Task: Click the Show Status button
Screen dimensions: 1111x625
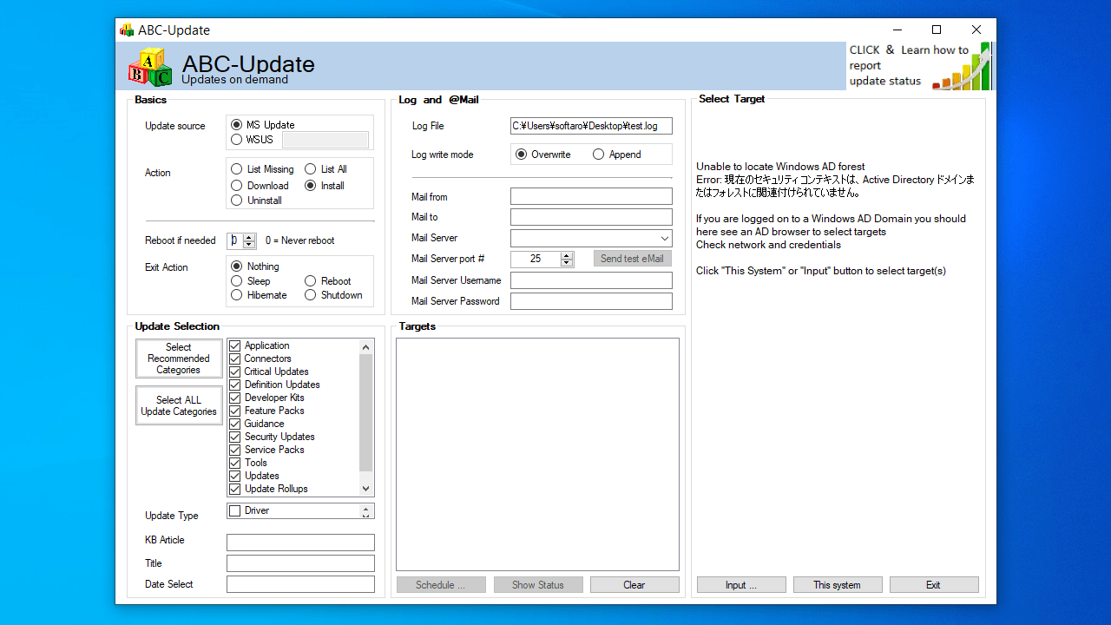Action: coord(537,585)
